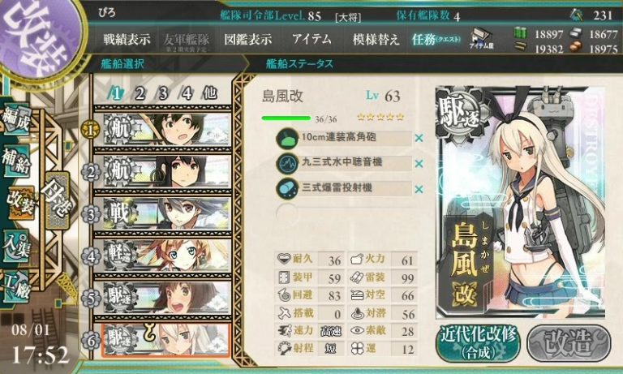Screen dimensions: 623x374
Task: Click the empty fourth equipment slot
Action: tap(344, 214)
